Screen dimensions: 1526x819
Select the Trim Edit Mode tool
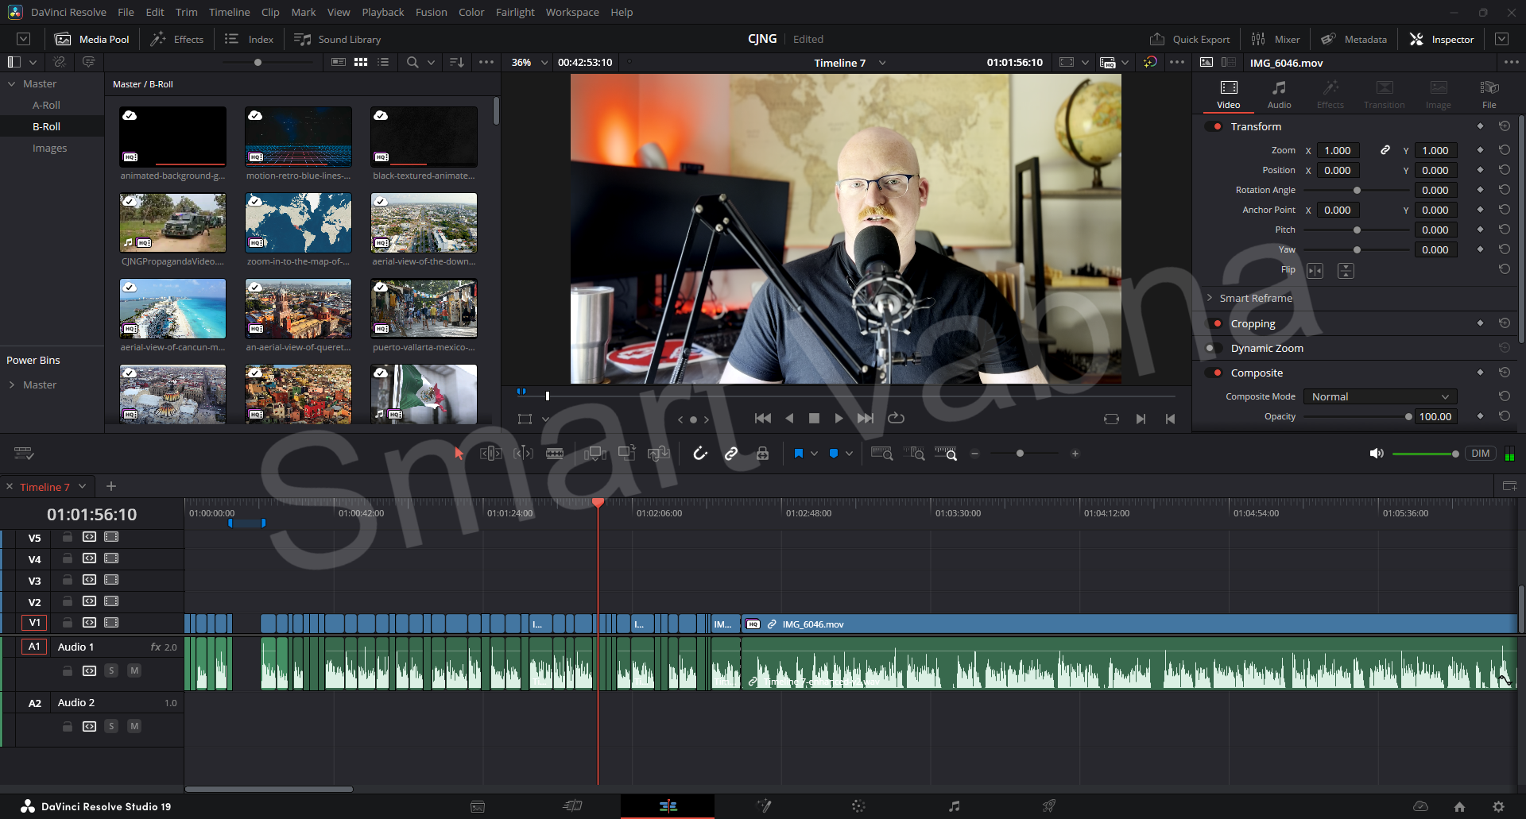click(490, 454)
